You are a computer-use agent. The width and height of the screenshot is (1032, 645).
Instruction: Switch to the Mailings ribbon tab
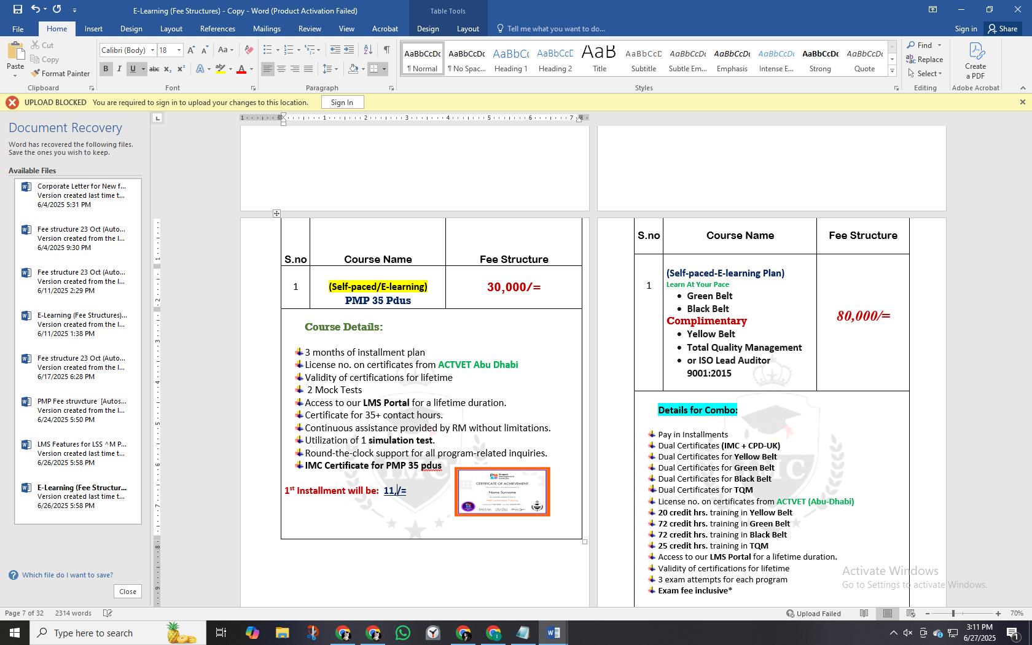click(x=267, y=29)
